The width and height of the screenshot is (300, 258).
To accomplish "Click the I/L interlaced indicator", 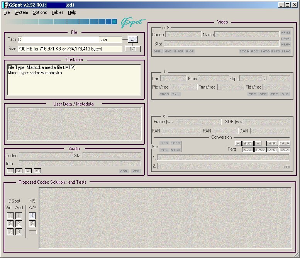I will 175,94.
